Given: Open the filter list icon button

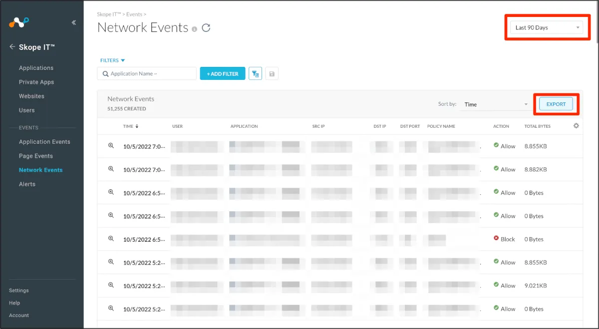Looking at the screenshot, I should 255,74.
